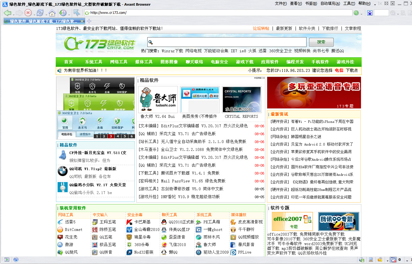Click the 卡巴斯基 icon in 安全杀毒
This screenshot has width=412, height=264.
(x=129, y=222)
